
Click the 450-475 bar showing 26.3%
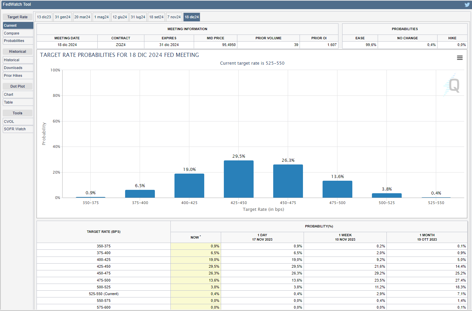[288, 181]
